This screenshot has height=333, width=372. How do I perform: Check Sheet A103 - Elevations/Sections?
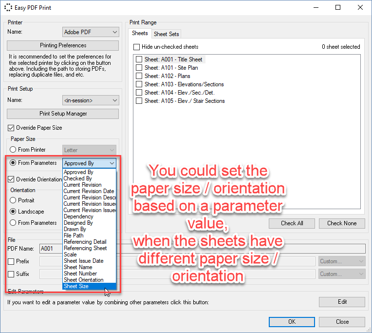click(x=139, y=84)
